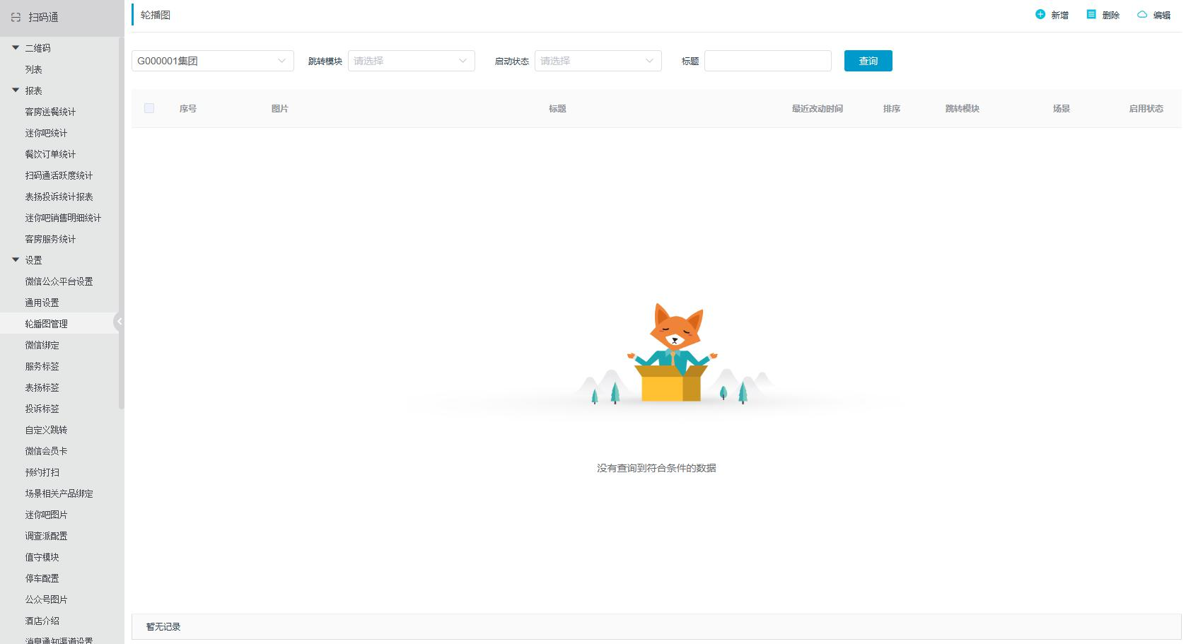Click the 最近改动时间 column header
1186x644 pixels.
click(x=817, y=109)
